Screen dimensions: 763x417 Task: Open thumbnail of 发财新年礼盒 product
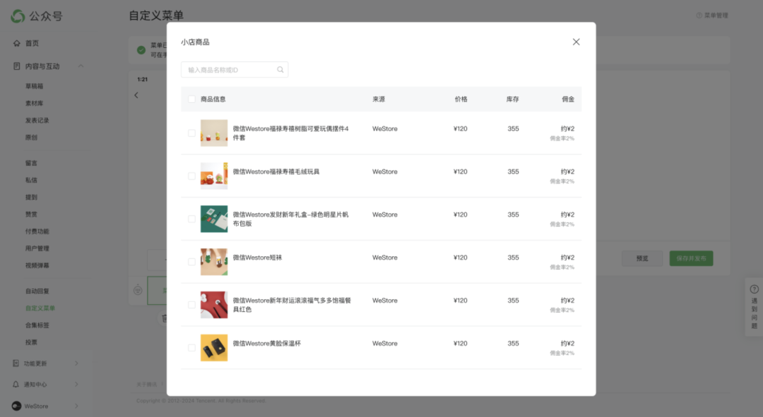coord(214,219)
